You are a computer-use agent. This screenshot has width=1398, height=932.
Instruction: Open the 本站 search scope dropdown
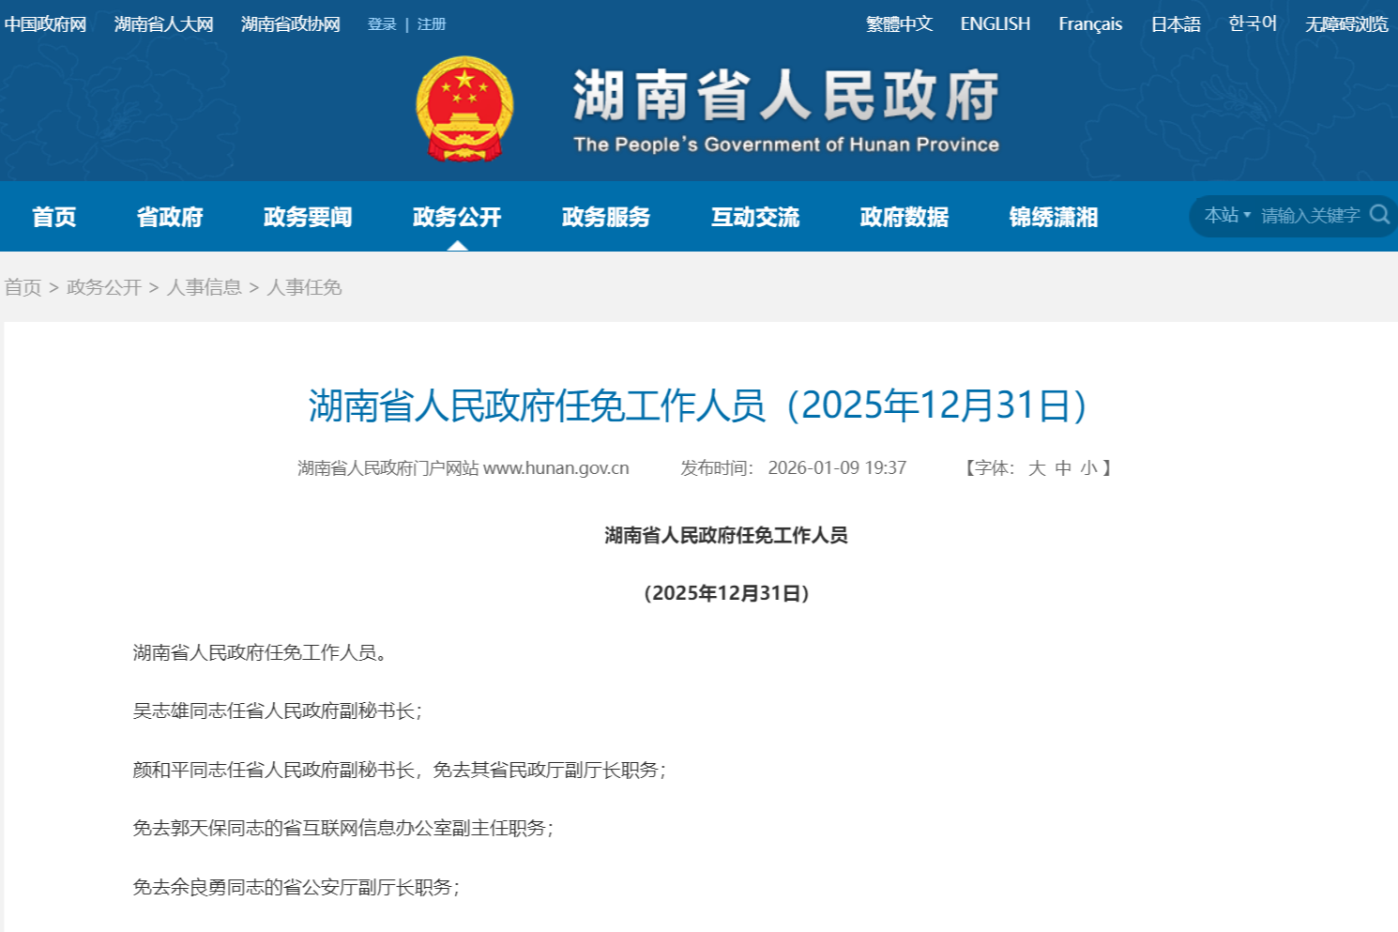(x=1226, y=216)
